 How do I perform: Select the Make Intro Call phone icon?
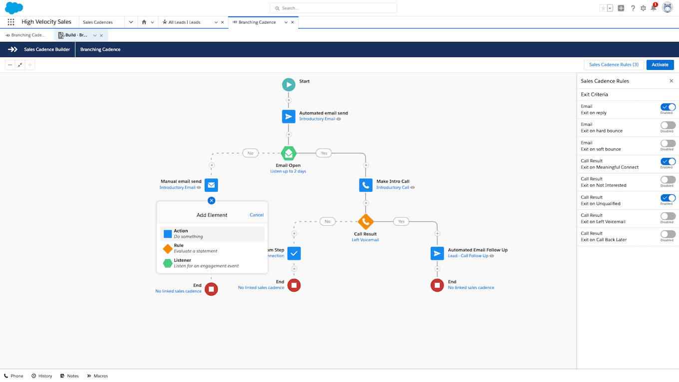point(366,185)
